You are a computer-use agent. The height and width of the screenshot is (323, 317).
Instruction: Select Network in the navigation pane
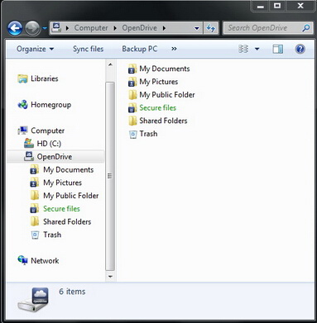pos(45,261)
